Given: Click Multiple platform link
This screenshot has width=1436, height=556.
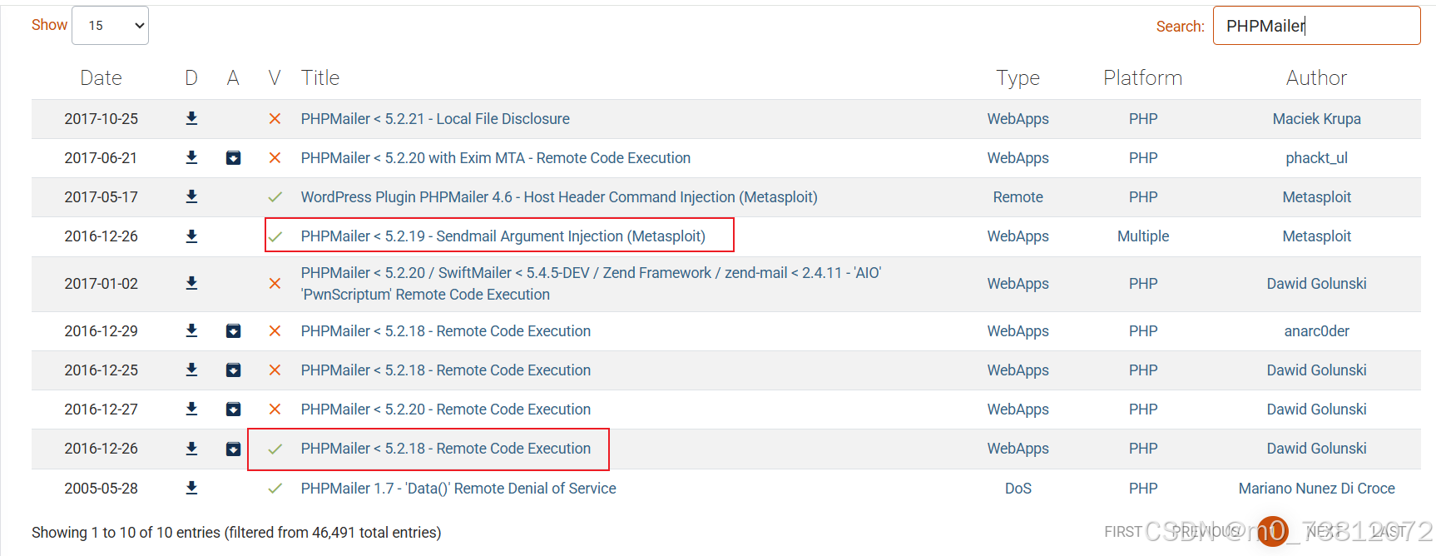Looking at the screenshot, I should tap(1143, 236).
